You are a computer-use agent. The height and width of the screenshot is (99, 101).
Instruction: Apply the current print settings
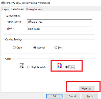90,96
